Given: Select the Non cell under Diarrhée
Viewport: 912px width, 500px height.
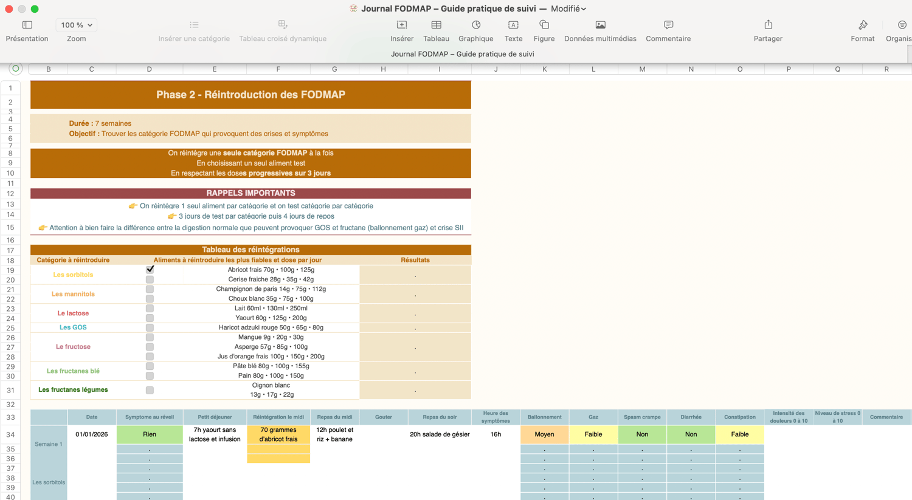Looking at the screenshot, I should pyautogui.click(x=691, y=434).
